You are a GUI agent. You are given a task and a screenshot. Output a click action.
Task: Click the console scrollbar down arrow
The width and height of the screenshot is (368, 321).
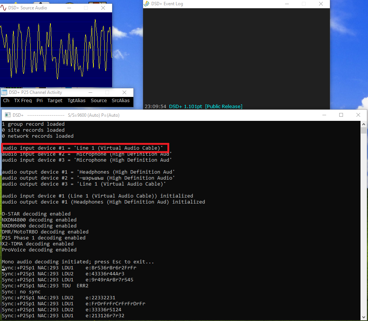tap(364, 317)
